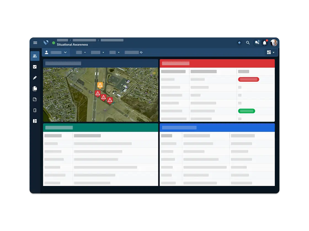Screen dimensions: 309x231
Task: Open the search magnifier
Action: pos(248,43)
